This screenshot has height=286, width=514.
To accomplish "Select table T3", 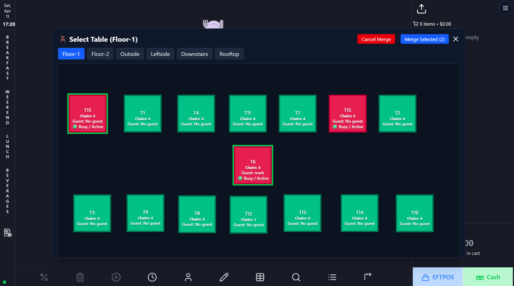I will point(92,213).
